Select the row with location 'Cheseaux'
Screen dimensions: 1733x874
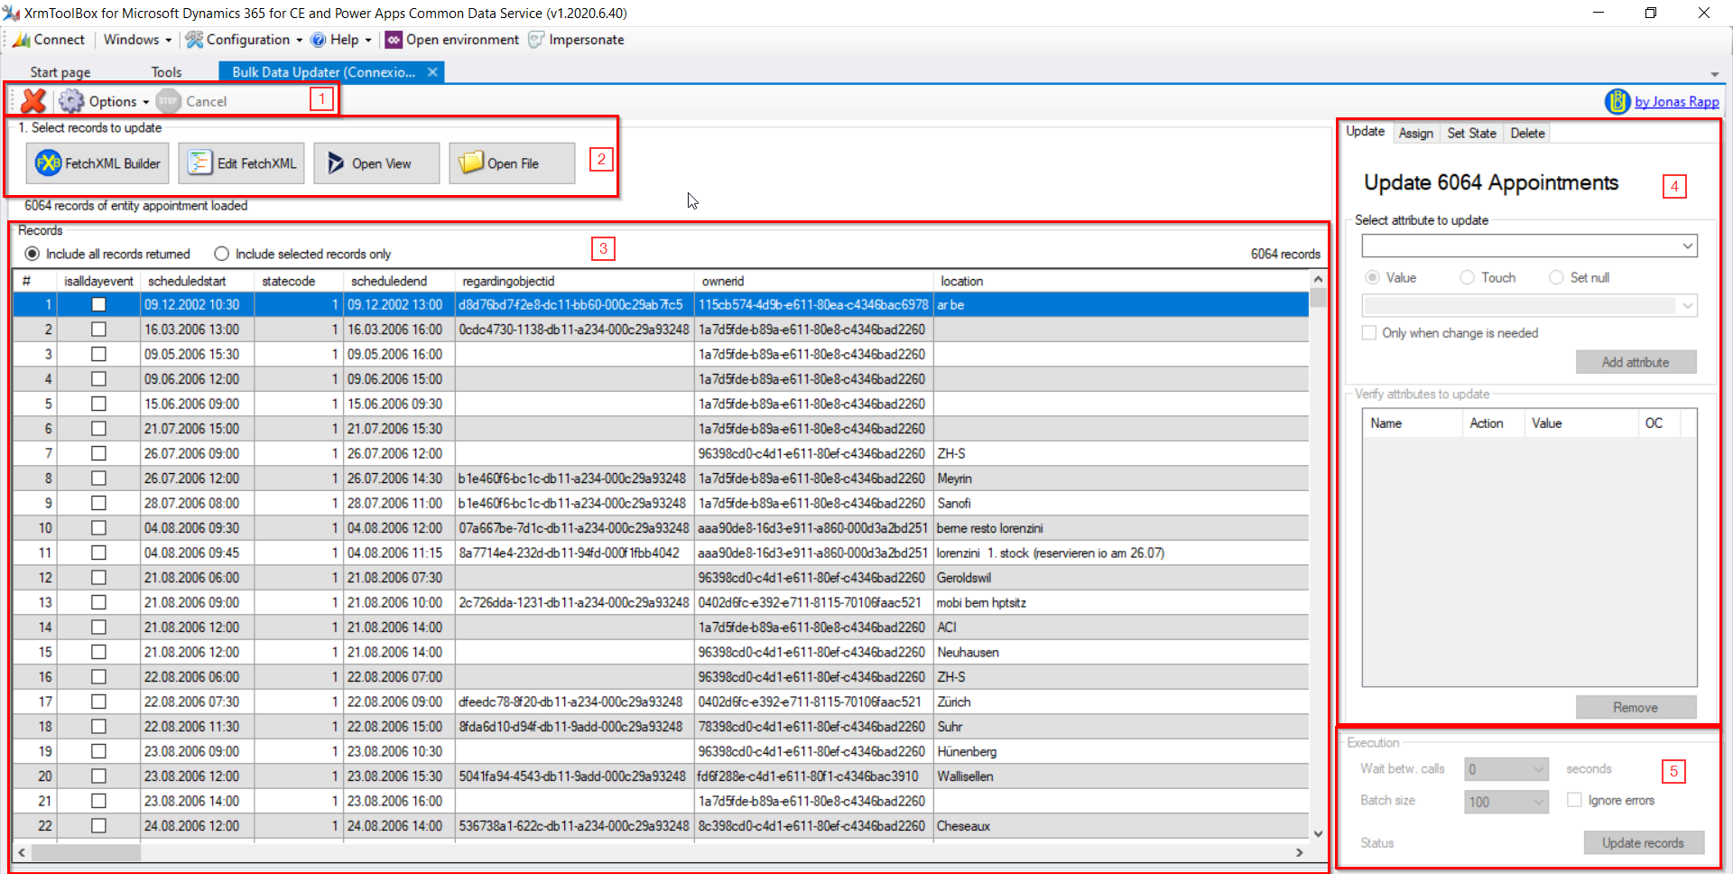click(x=661, y=826)
